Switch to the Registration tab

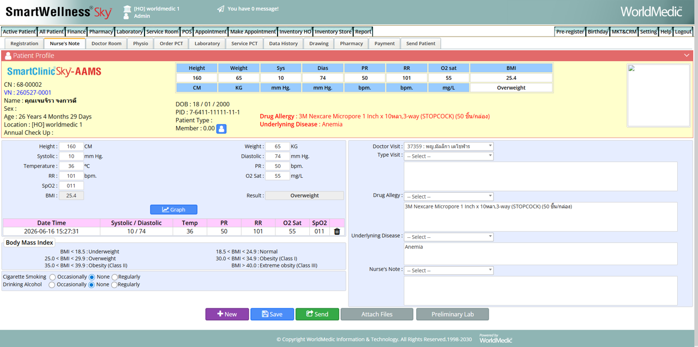tap(24, 44)
